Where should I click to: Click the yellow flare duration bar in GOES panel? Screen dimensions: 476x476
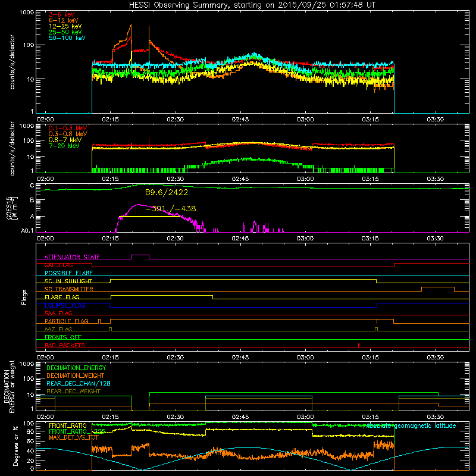pyautogui.click(x=151, y=217)
